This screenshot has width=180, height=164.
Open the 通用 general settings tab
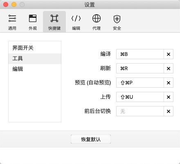pyautogui.click(x=12, y=22)
